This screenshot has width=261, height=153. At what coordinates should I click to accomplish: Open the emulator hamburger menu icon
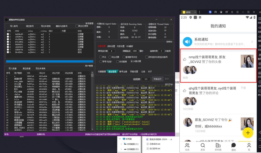[232, 12]
